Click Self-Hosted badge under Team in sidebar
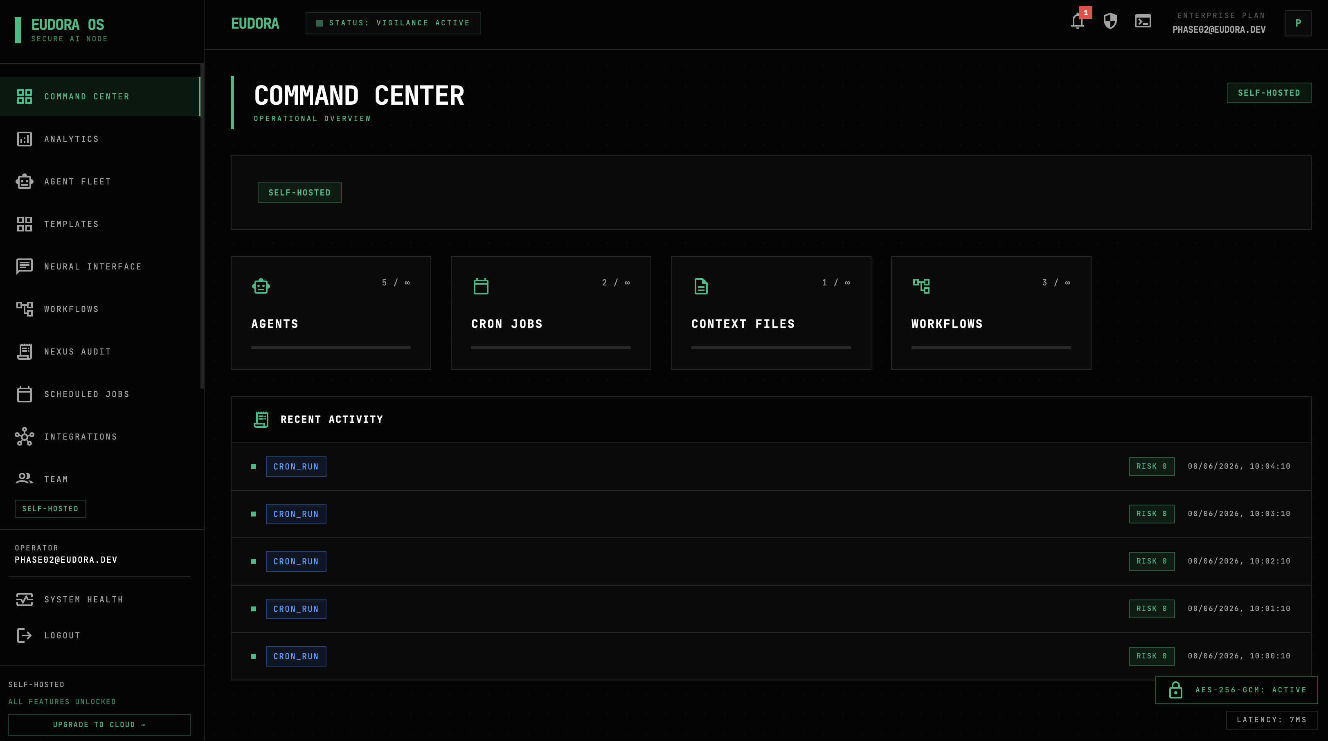 [50, 509]
